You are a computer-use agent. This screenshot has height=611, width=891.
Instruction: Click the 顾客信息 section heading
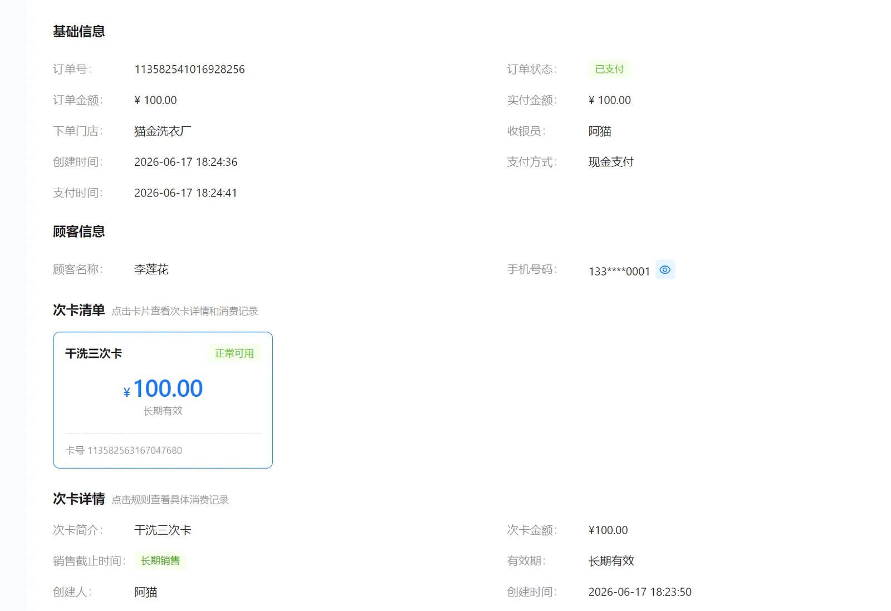[79, 231]
